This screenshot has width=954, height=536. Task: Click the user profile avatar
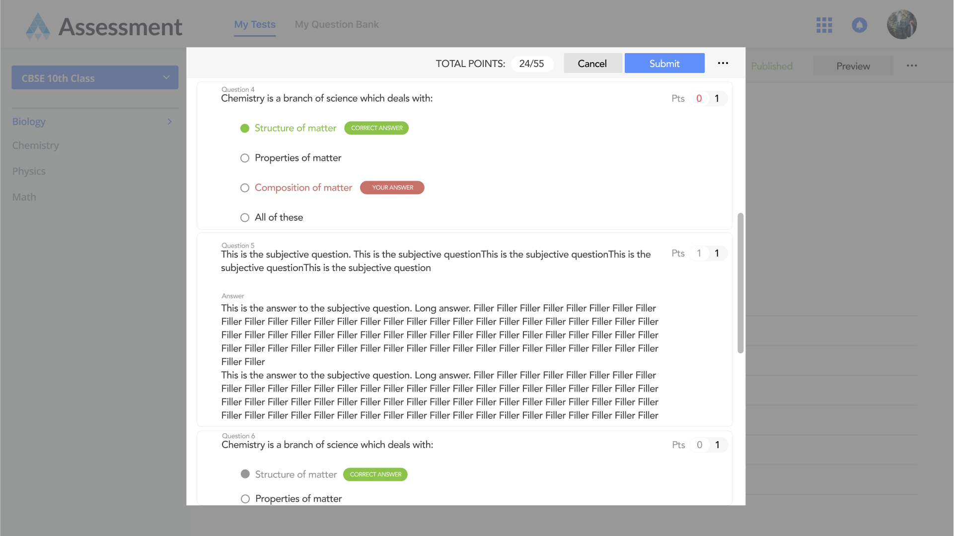pyautogui.click(x=901, y=25)
